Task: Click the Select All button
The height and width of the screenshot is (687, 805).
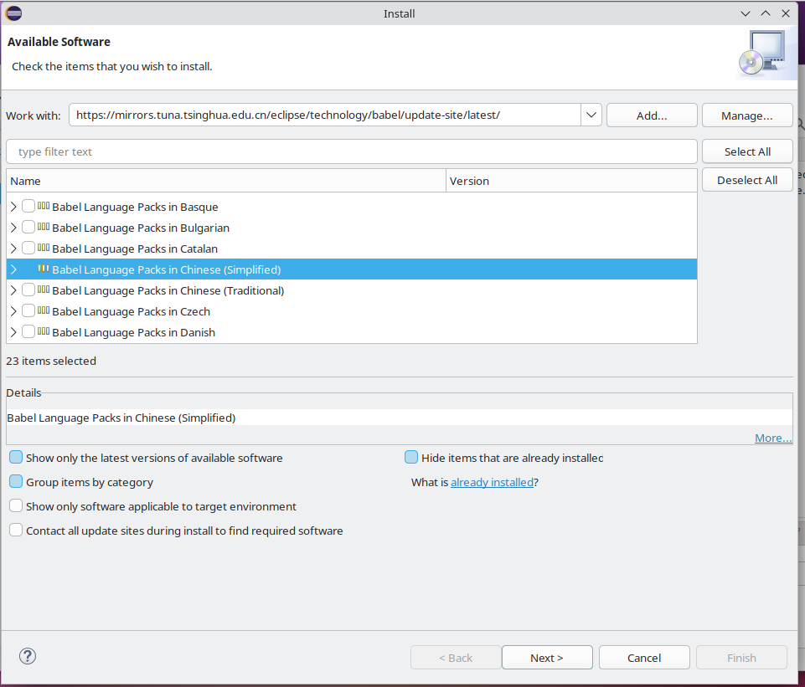Action: [x=747, y=151]
